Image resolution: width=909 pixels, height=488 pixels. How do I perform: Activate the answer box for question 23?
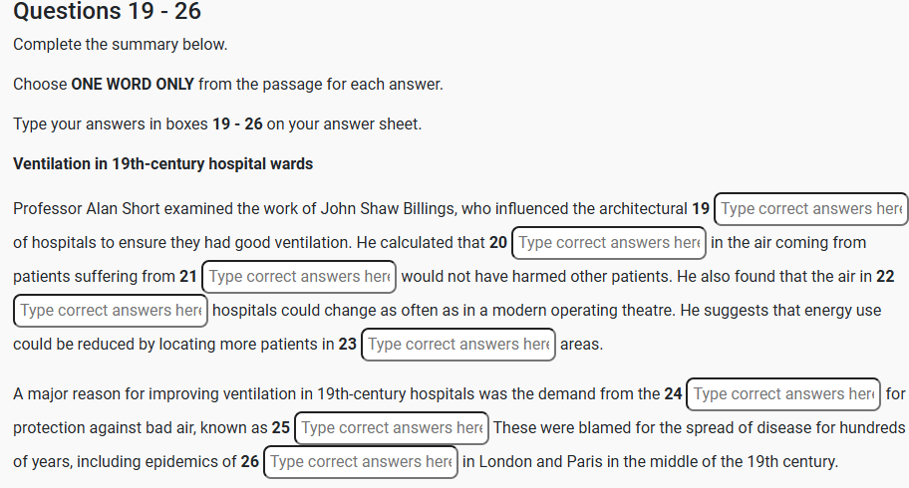click(458, 345)
